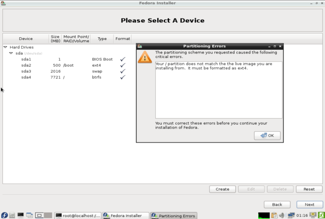Click the sda1 format checkmark
The height and width of the screenshot is (219, 325).
[x=123, y=59]
